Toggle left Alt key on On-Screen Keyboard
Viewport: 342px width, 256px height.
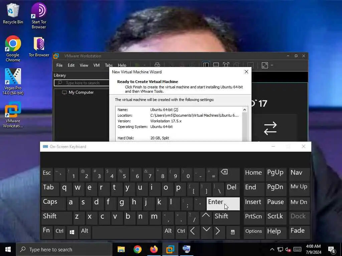85,232
